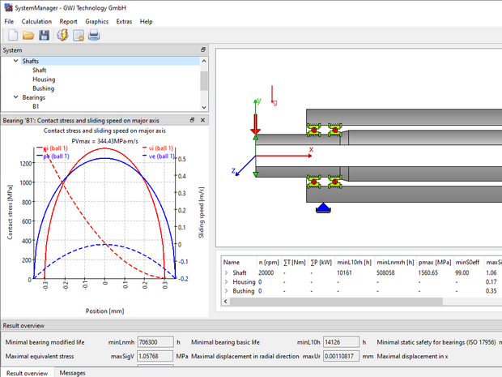Image resolution: width=502 pixels, height=377 pixels.
Task: Click the New file icon
Action: [x=11, y=35]
